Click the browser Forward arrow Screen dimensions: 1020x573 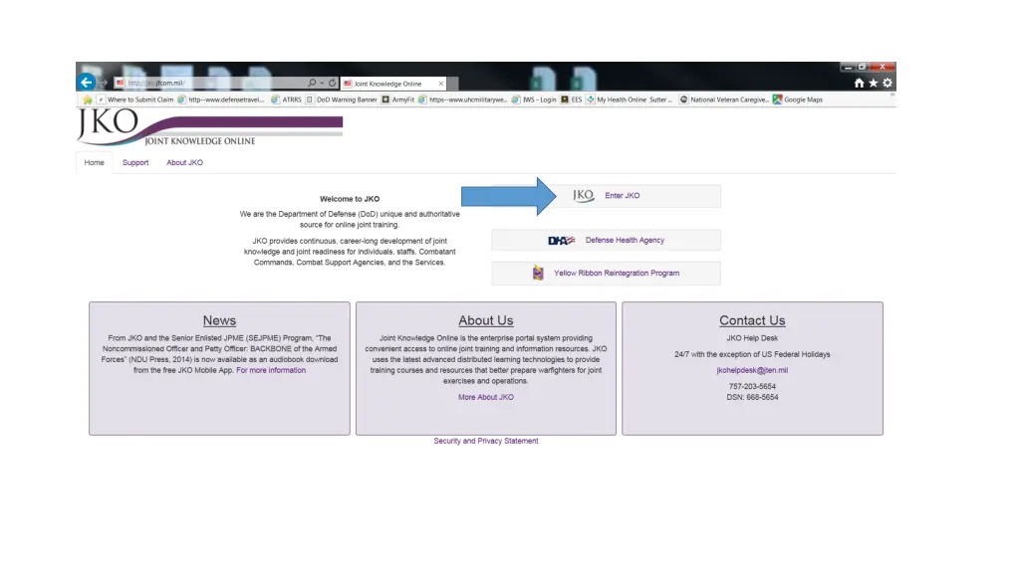click(104, 84)
